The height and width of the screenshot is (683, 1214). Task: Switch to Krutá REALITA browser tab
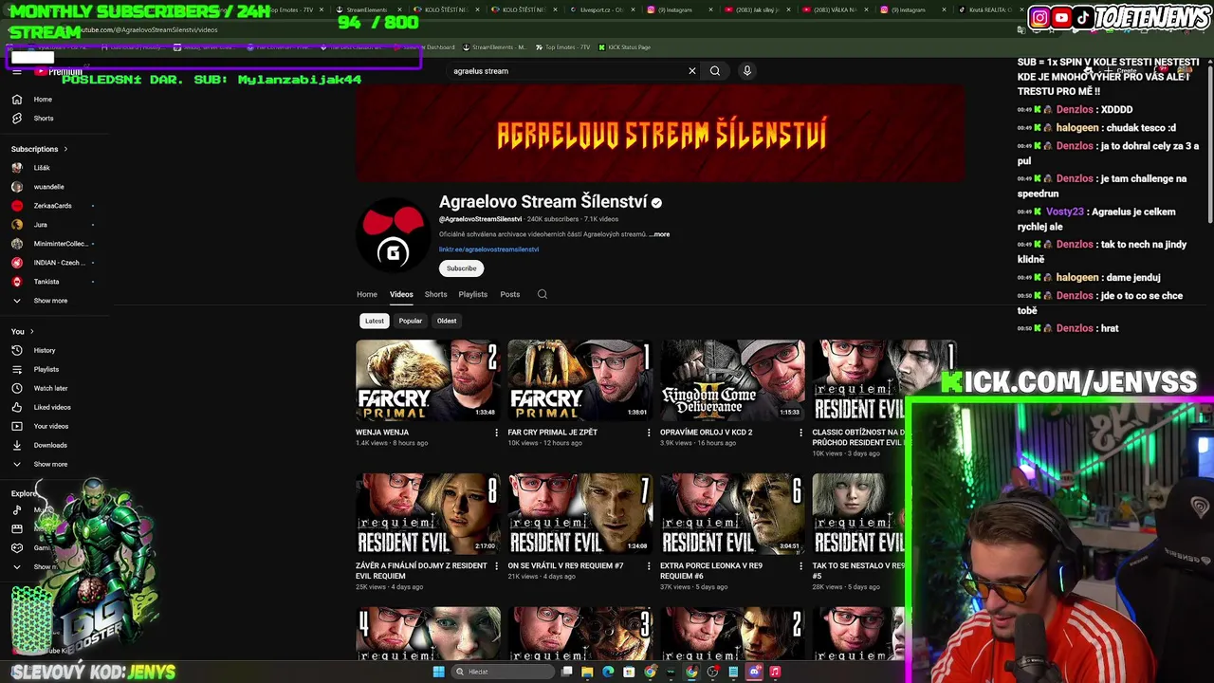[x=986, y=9]
